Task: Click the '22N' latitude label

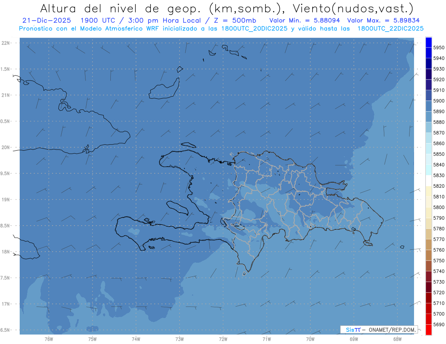Action: pos(6,43)
